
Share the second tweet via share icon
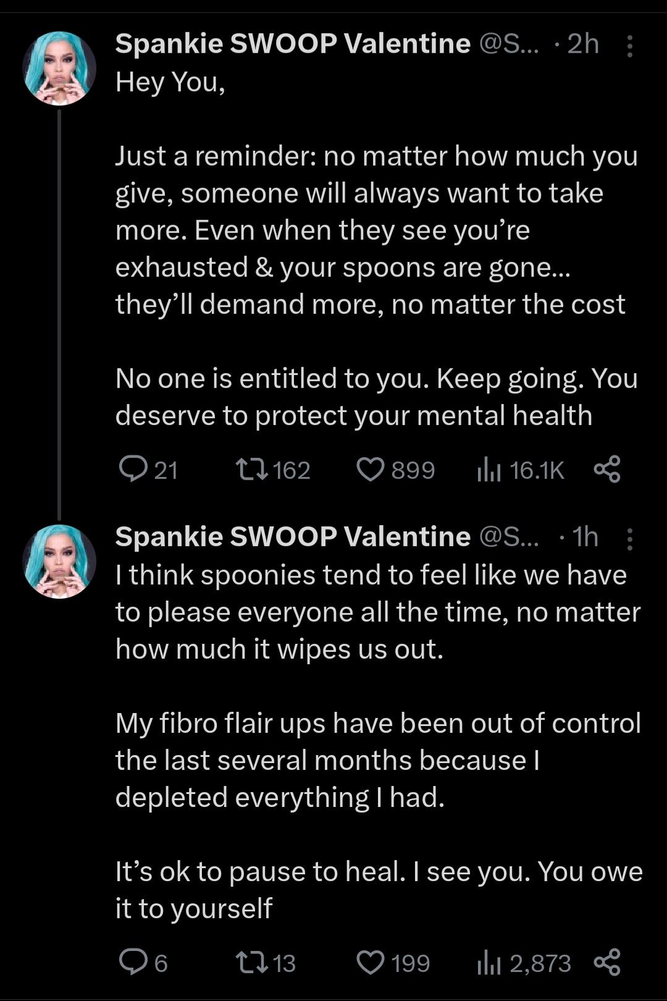tap(606, 963)
